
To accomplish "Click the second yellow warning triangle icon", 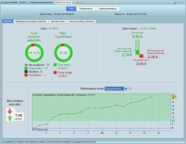I will point(82,3).
